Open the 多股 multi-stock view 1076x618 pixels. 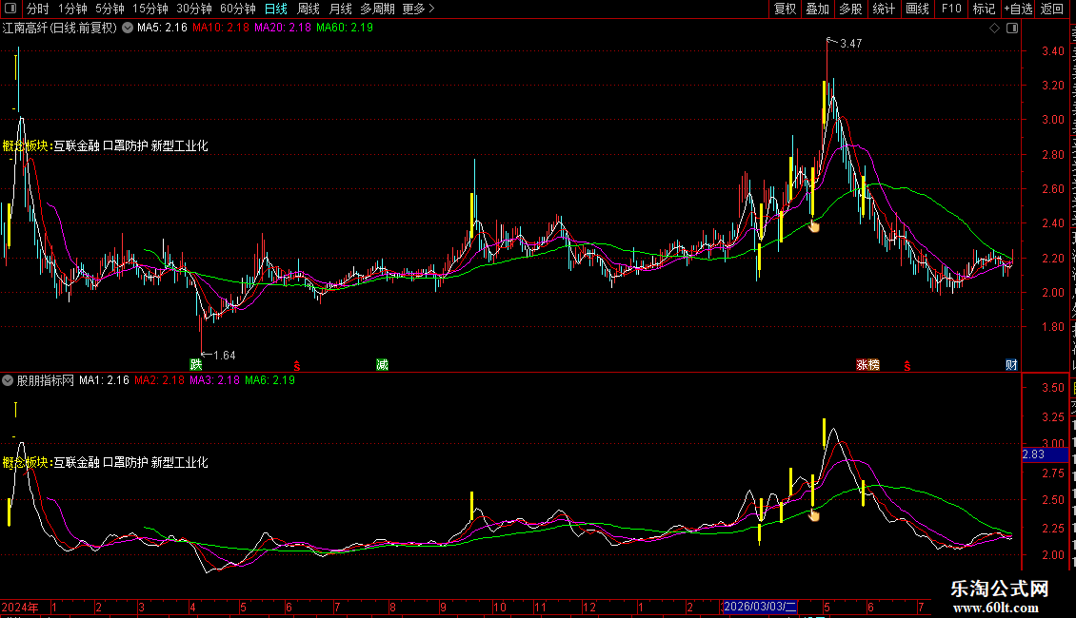tap(850, 9)
